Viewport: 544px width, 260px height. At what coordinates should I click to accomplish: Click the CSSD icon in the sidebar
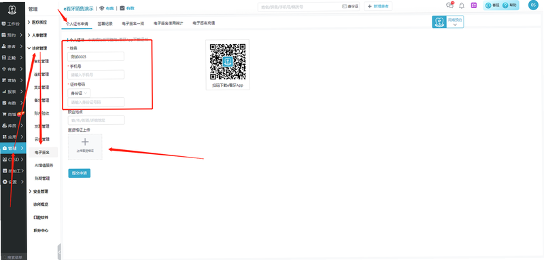tap(4, 160)
